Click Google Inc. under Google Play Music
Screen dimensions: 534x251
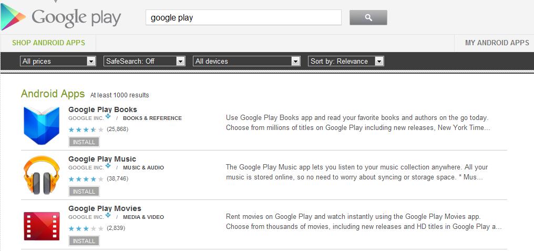[x=86, y=168]
